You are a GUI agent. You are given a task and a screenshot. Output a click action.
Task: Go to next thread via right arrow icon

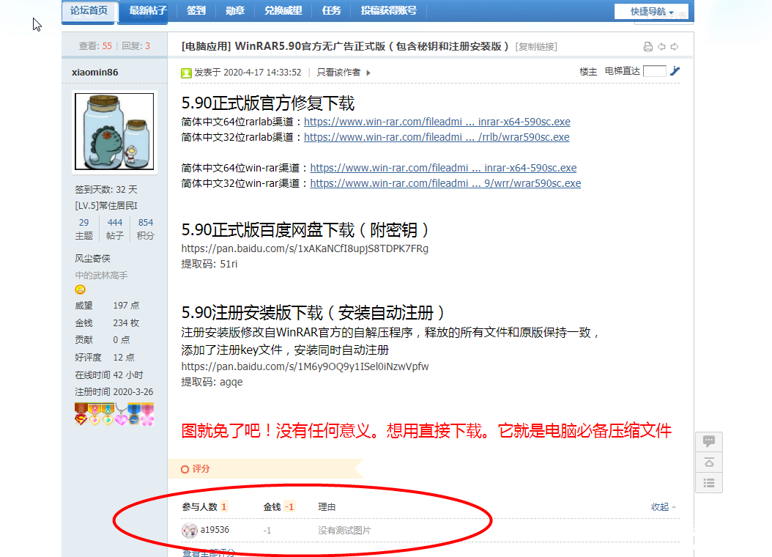point(675,46)
